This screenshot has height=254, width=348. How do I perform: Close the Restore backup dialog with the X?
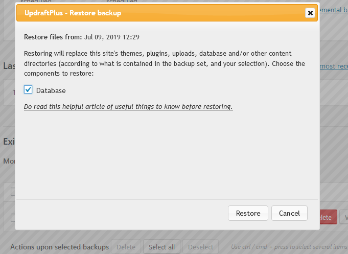coord(310,13)
